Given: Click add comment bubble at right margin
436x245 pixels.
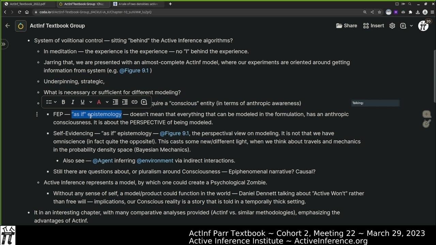Looking at the screenshot, I should click(426, 114).
